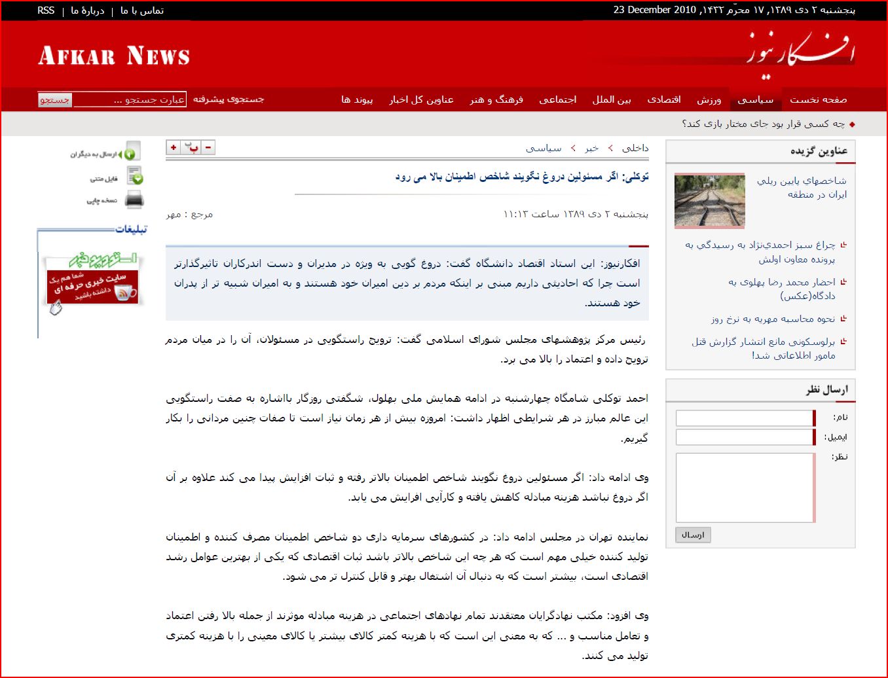Click the نام name input field
The height and width of the screenshot is (678, 888).
pos(745,418)
